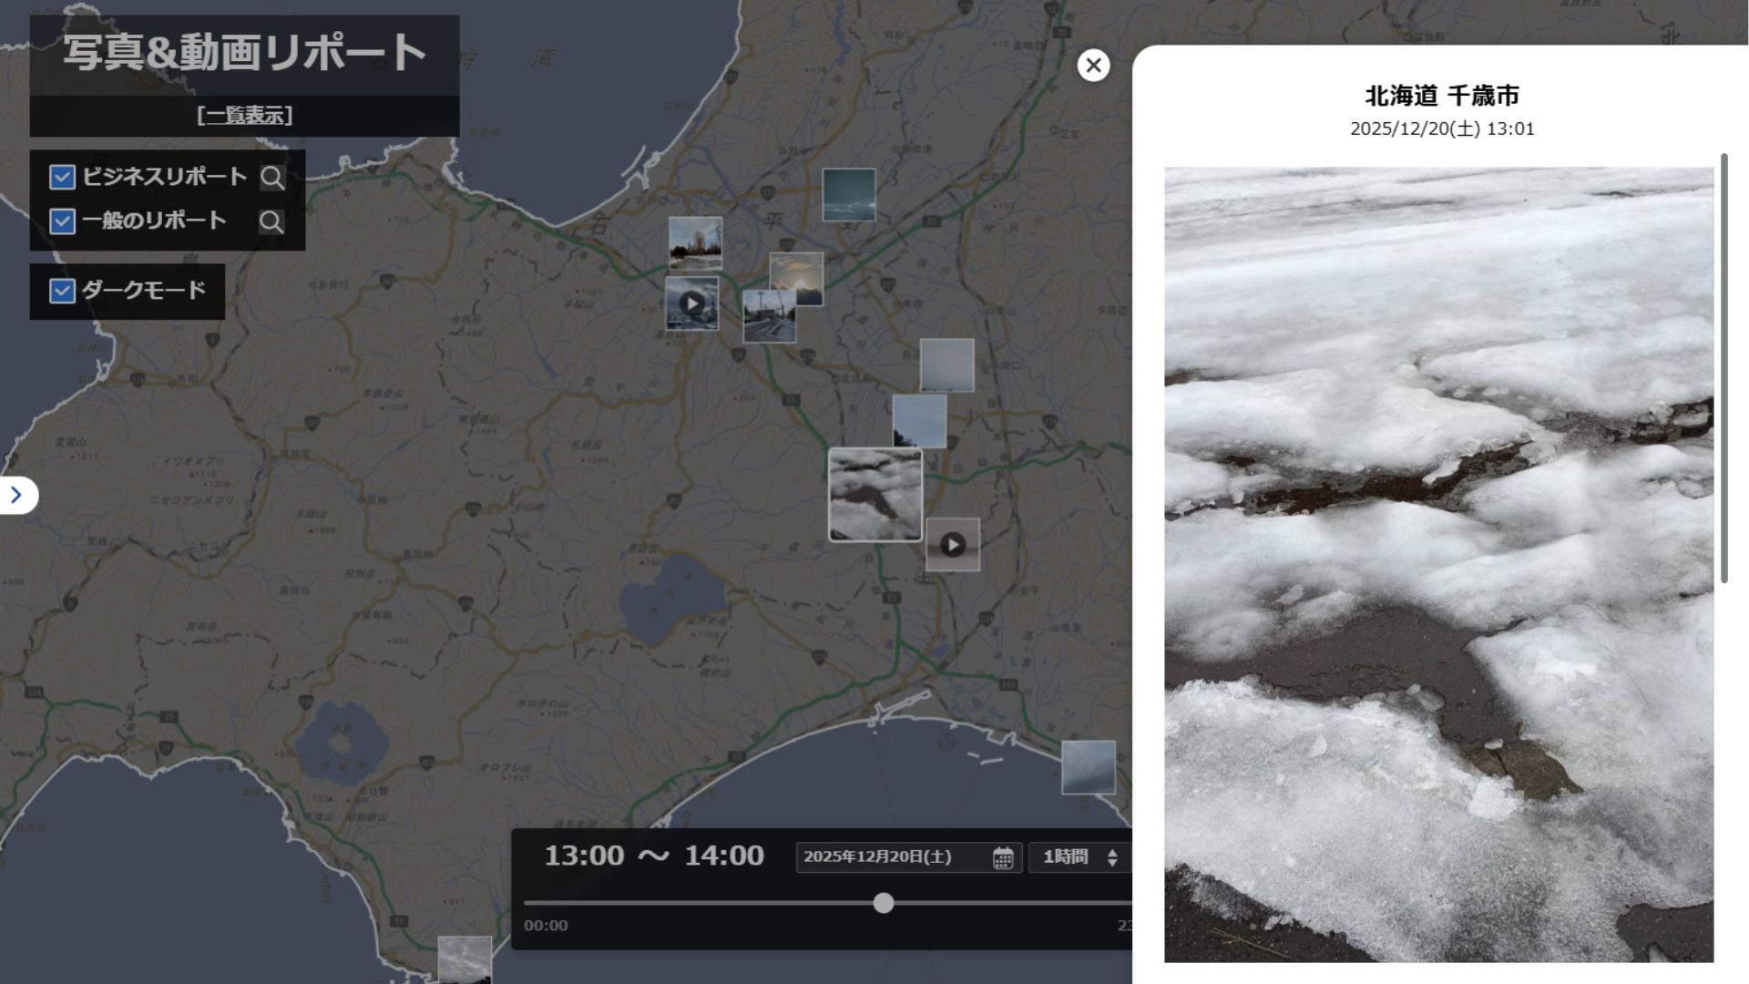Click the detail panel vertical scrollbar

[x=1724, y=369]
